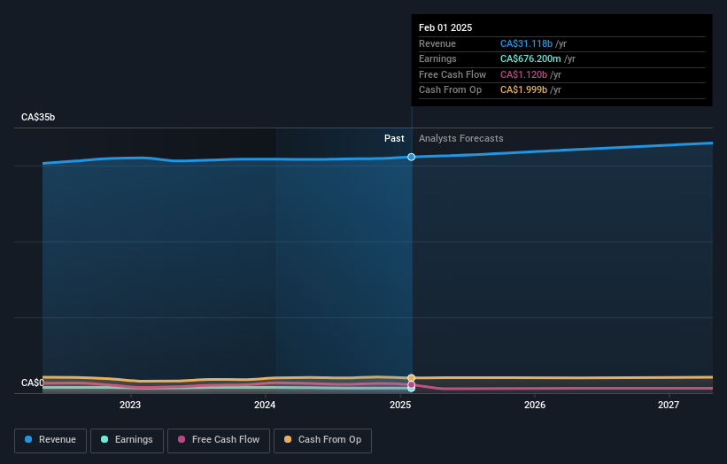The width and height of the screenshot is (727, 464).
Task: Click the 2025 x-axis label
Action: pyautogui.click(x=400, y=405)
